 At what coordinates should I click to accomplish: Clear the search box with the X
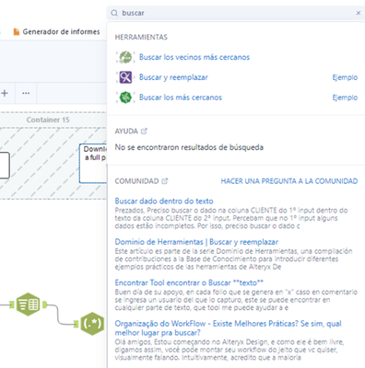pyautogui.click(x=359, y=13)
